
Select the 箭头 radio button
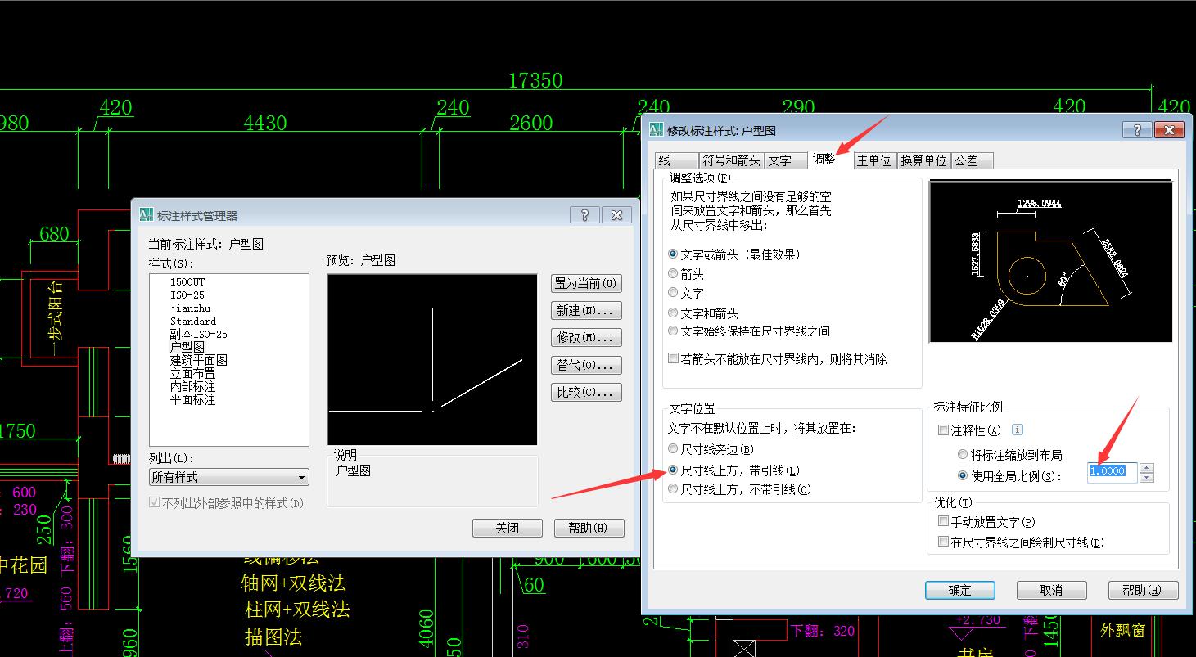point(672,273)
